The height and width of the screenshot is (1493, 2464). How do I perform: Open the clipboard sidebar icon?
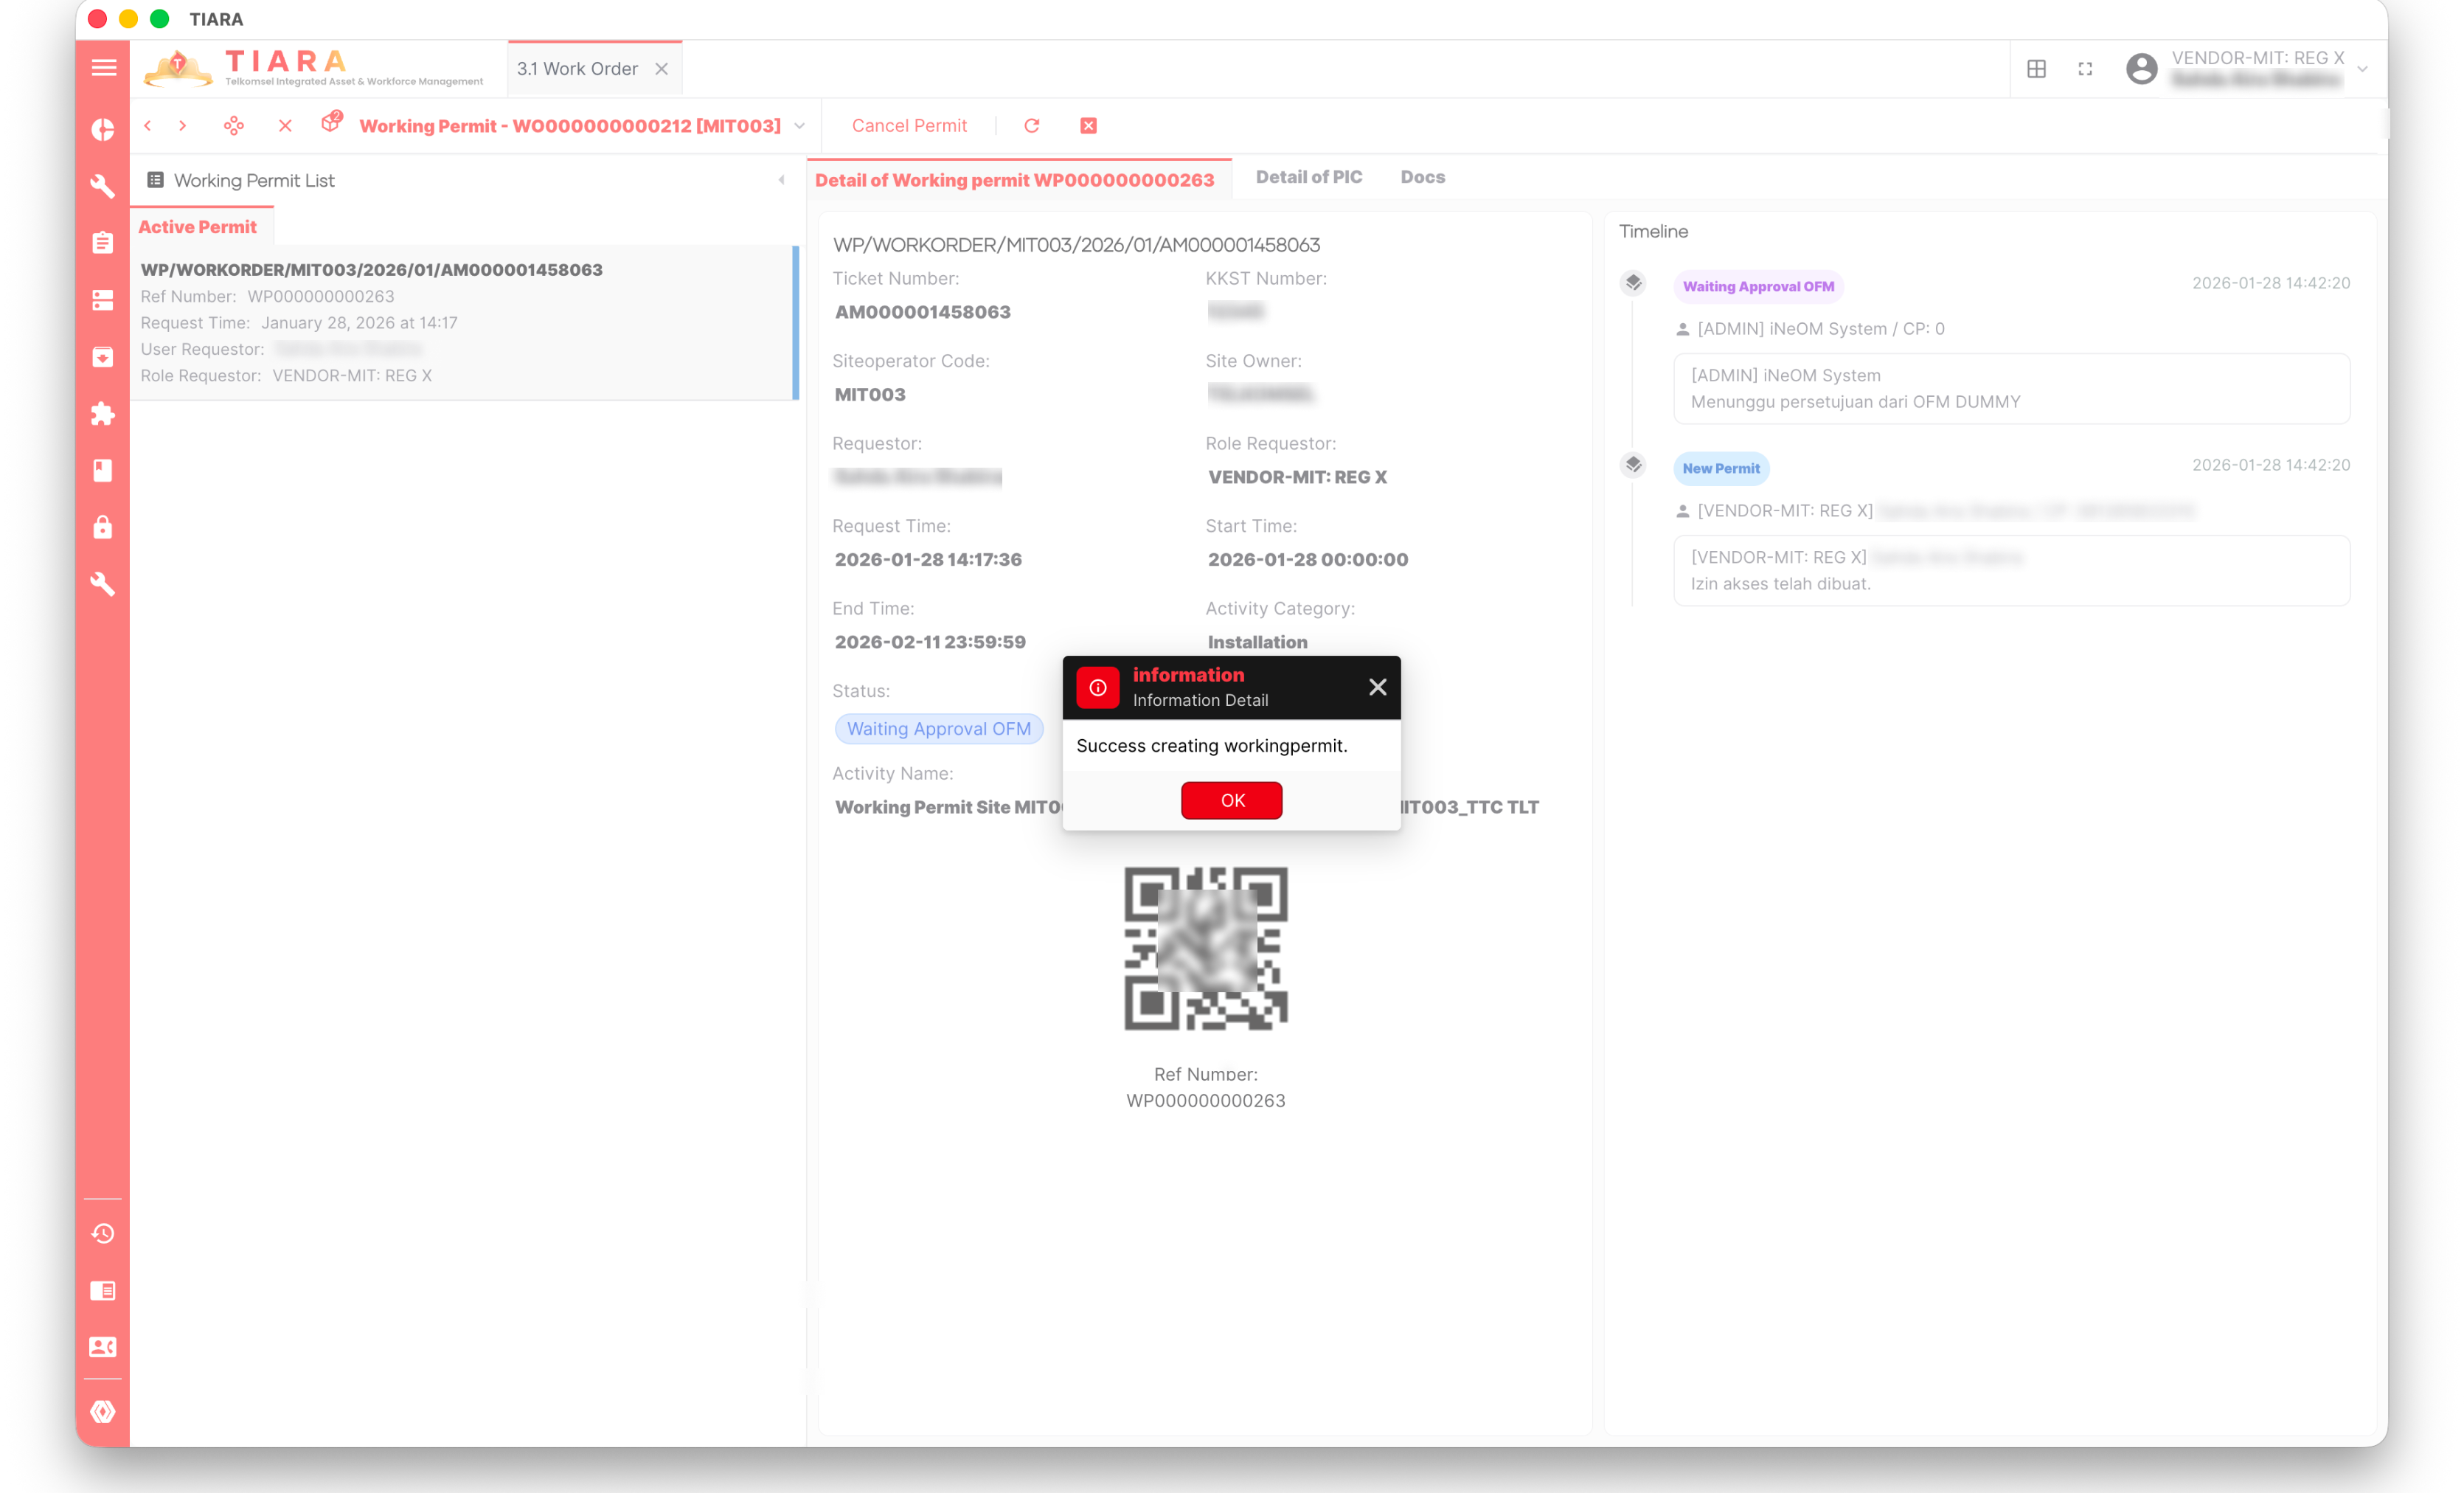click(103, 243)
